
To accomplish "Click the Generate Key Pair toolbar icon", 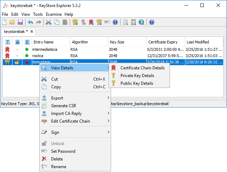I will coord(75,22).
